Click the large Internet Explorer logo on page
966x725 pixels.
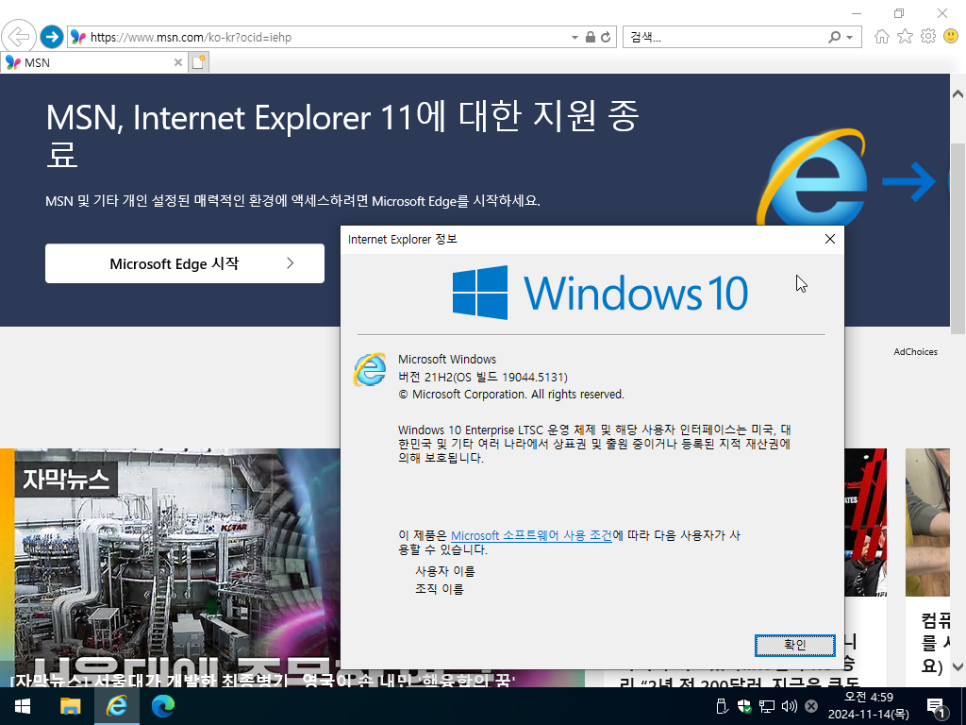812,178
